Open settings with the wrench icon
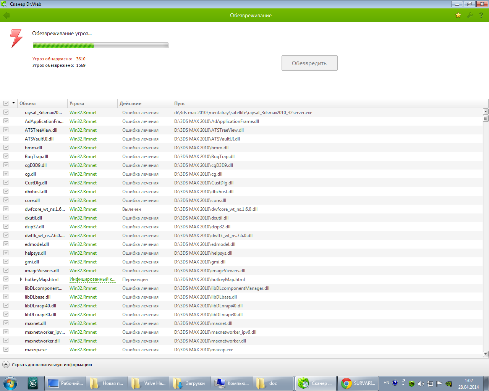 tap(470, 15)
